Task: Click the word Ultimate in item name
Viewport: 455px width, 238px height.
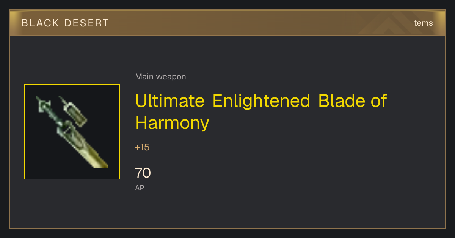Action: (x=170, y=101)
